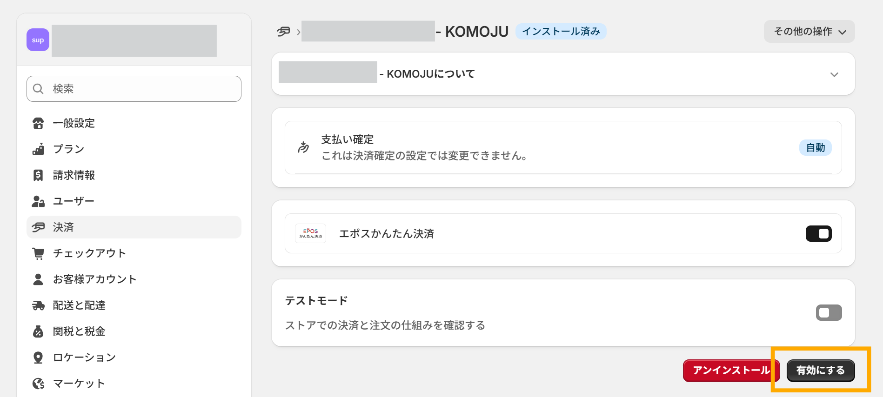Click the red アンインストール button

tap(731, 371)
